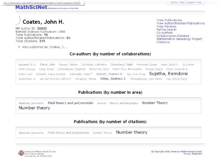Image resolution: width=221 pixels, height=164 pixels.
Task: Click the page URL in the header
Action: pyautogui.click(x=42, y=3)
